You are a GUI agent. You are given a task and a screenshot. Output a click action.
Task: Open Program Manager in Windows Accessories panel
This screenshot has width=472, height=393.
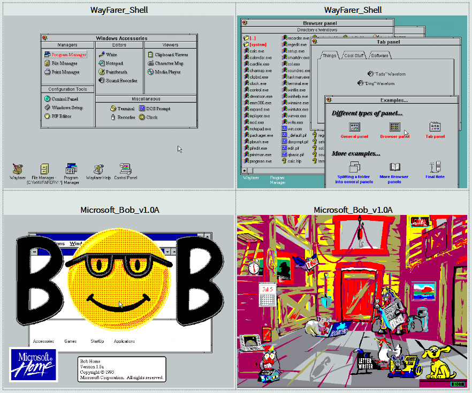(65, 55)
